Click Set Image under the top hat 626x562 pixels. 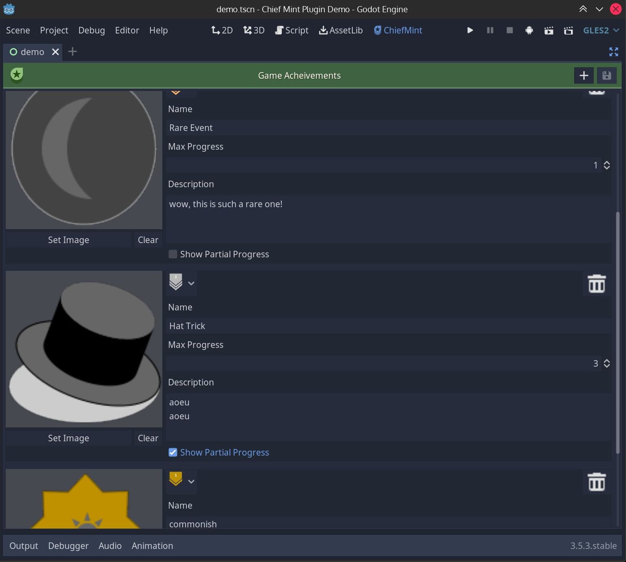point(69,438)
